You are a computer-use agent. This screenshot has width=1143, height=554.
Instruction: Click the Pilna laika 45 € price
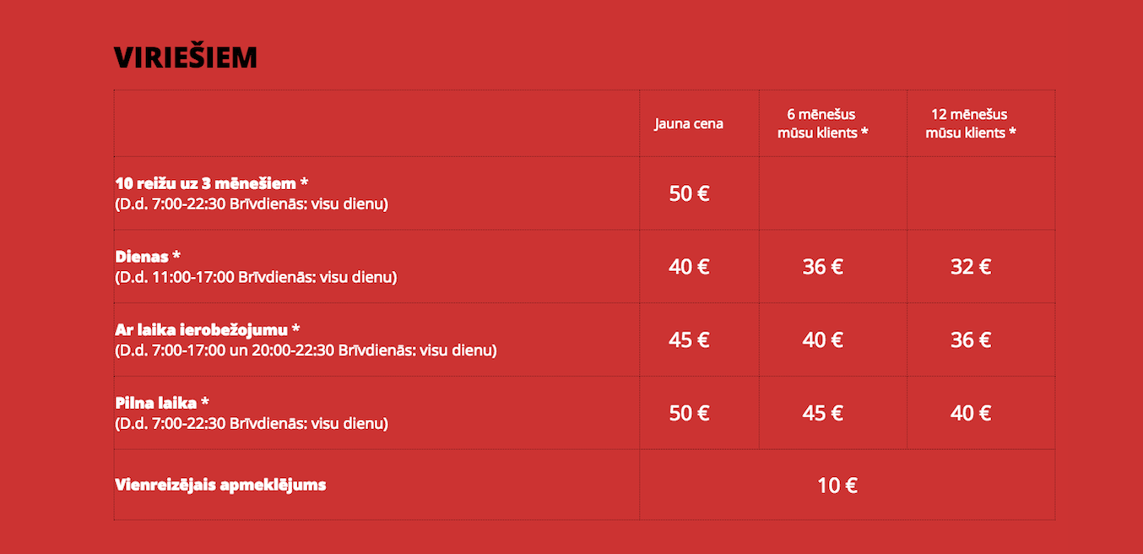click(823, 413)
